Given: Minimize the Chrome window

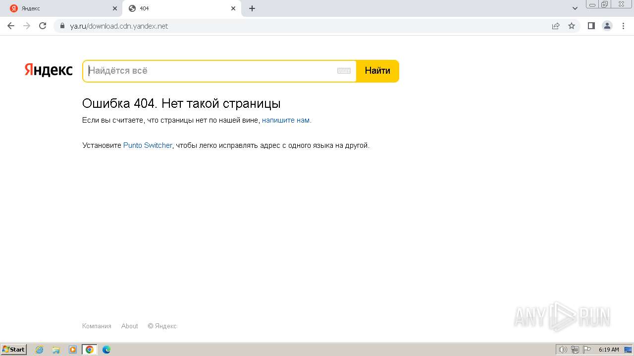Looking at the screenshot, I should (592, 4).
